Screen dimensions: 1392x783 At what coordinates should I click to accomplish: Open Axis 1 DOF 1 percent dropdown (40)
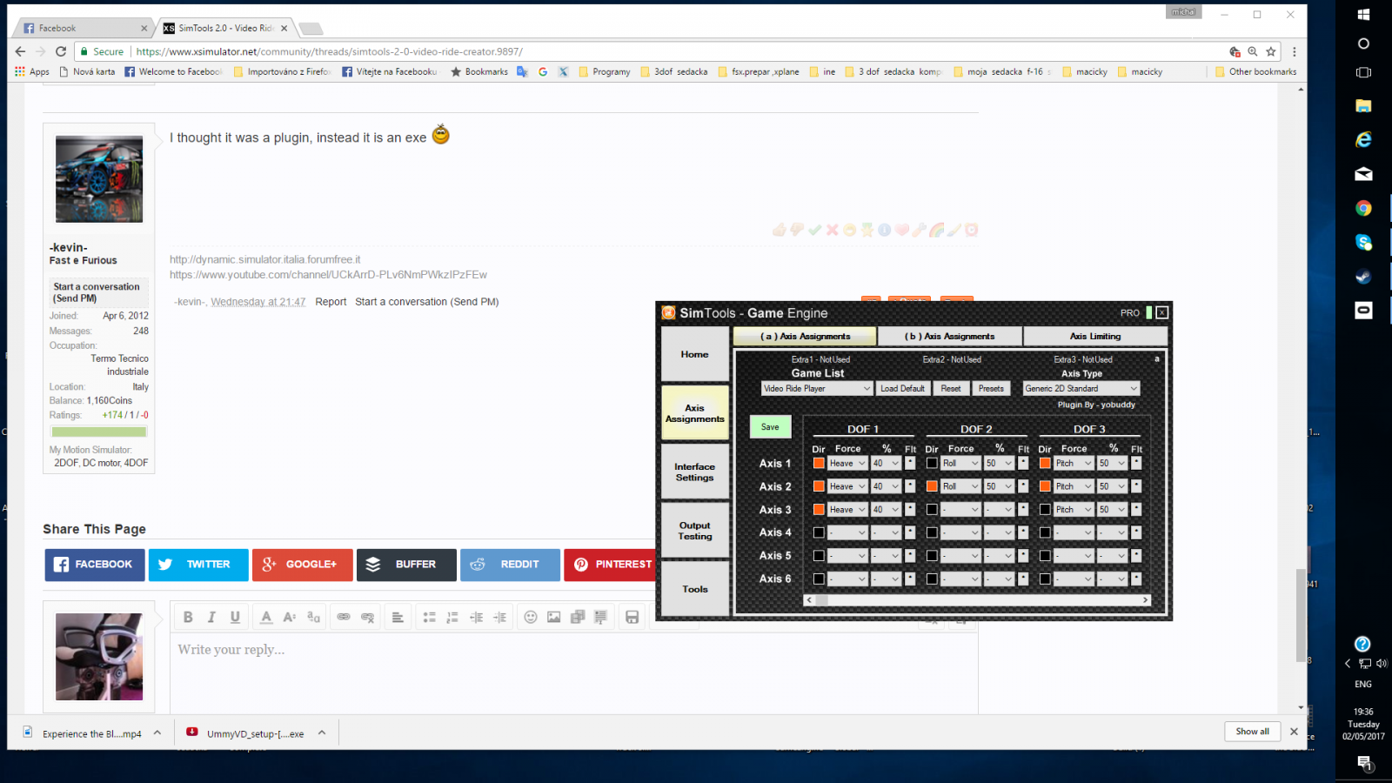point(887,463)
